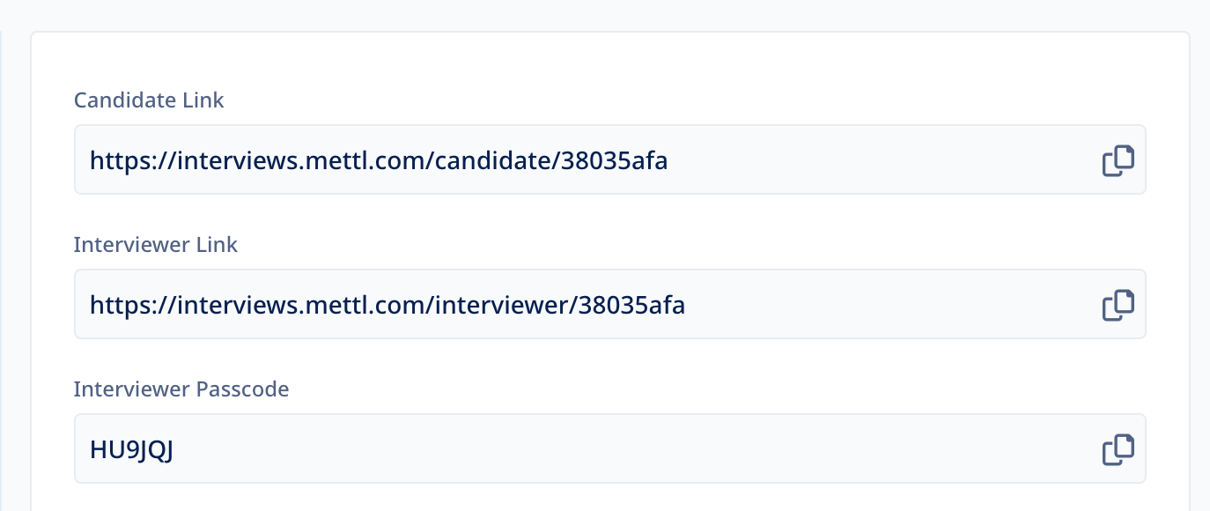1210x511 pixels.
Task: Click the Interviewer Link label
Action: pos(156,244)
